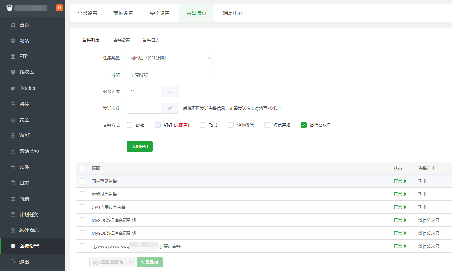Click the database icon next to 数据库
452x271 pixels.
[13, 72]
